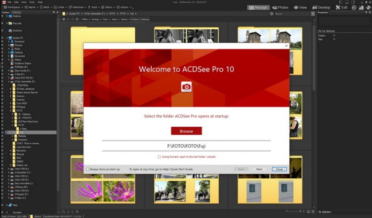372x218 pixels.
Task: Click the red Browse button
Action: point(187,131)
